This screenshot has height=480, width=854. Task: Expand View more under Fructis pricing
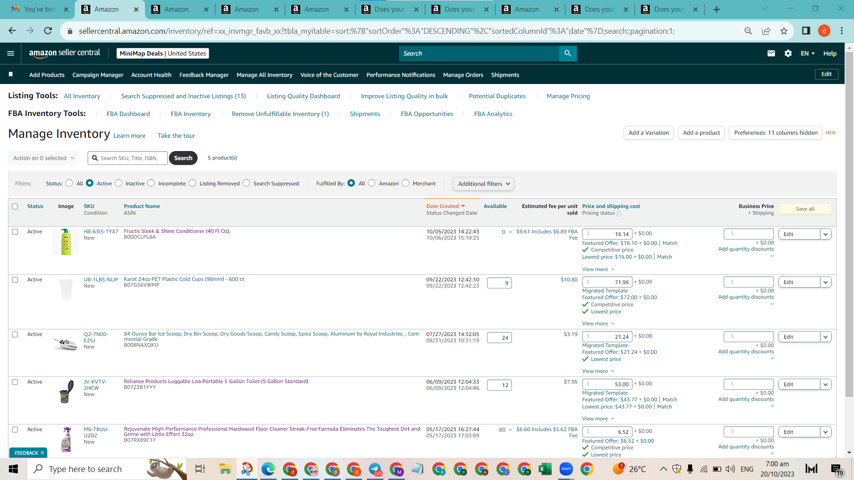[598, 269]
